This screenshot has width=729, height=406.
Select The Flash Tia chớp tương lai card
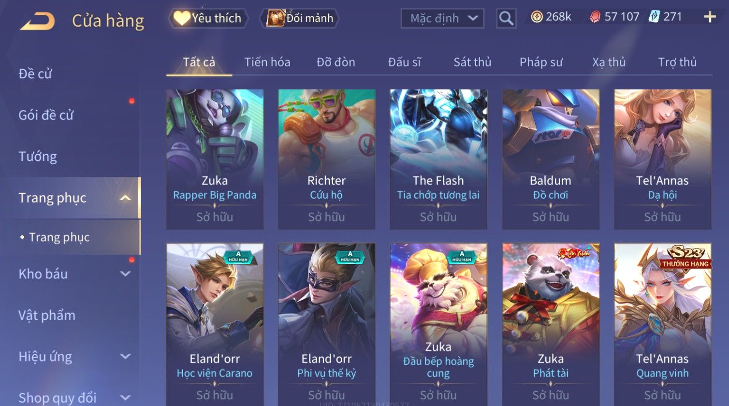tap(438, 159)
